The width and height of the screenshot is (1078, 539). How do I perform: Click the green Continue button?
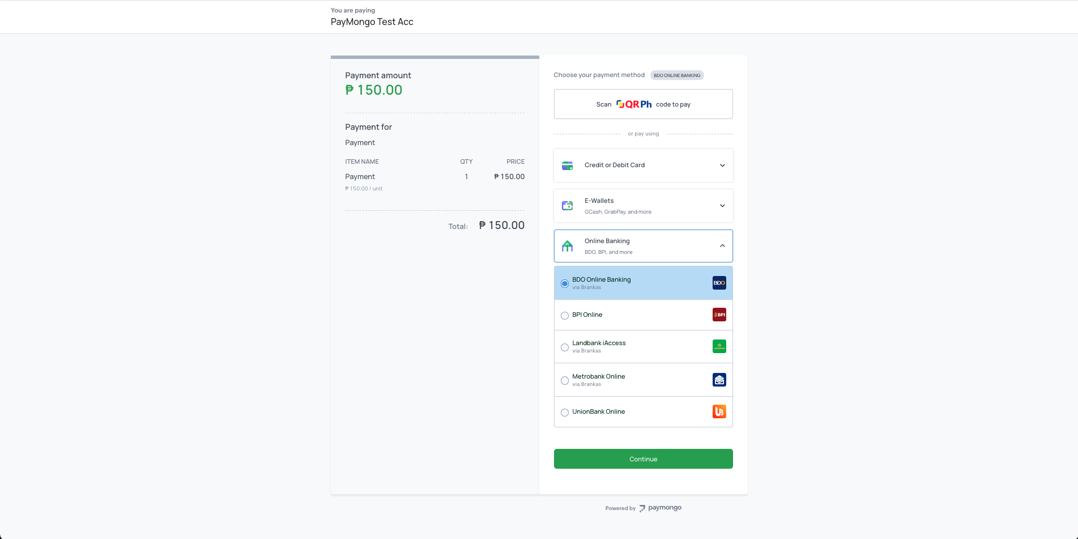tap(644, 459)
